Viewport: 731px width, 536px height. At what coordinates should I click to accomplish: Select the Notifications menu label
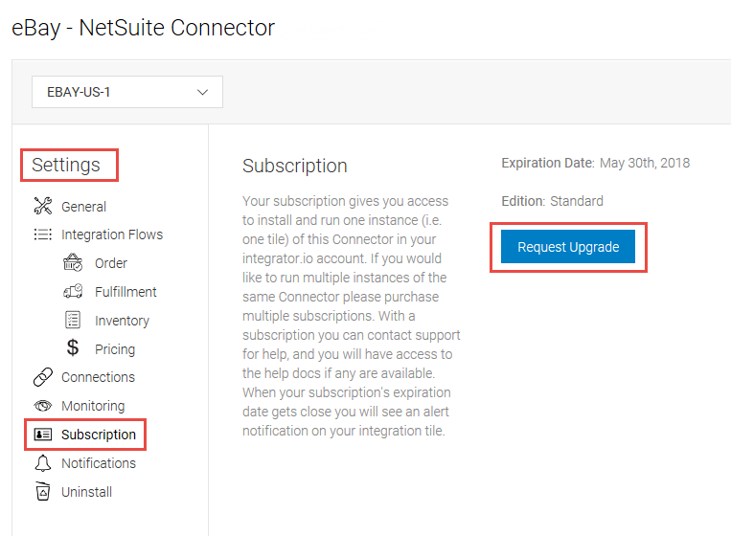tap(99, 463)
